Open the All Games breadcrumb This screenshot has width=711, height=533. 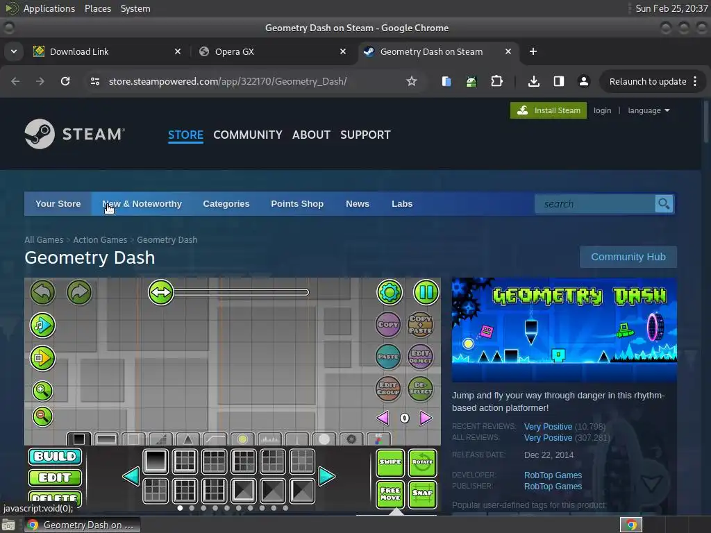click(44, 239)
